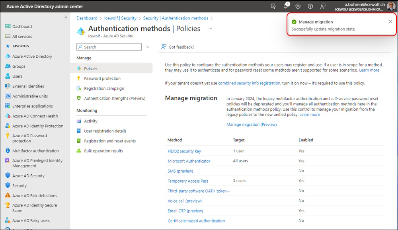Open Security in the left sidebar
This screenshot has width=398, height=230.
click(20, 185)
